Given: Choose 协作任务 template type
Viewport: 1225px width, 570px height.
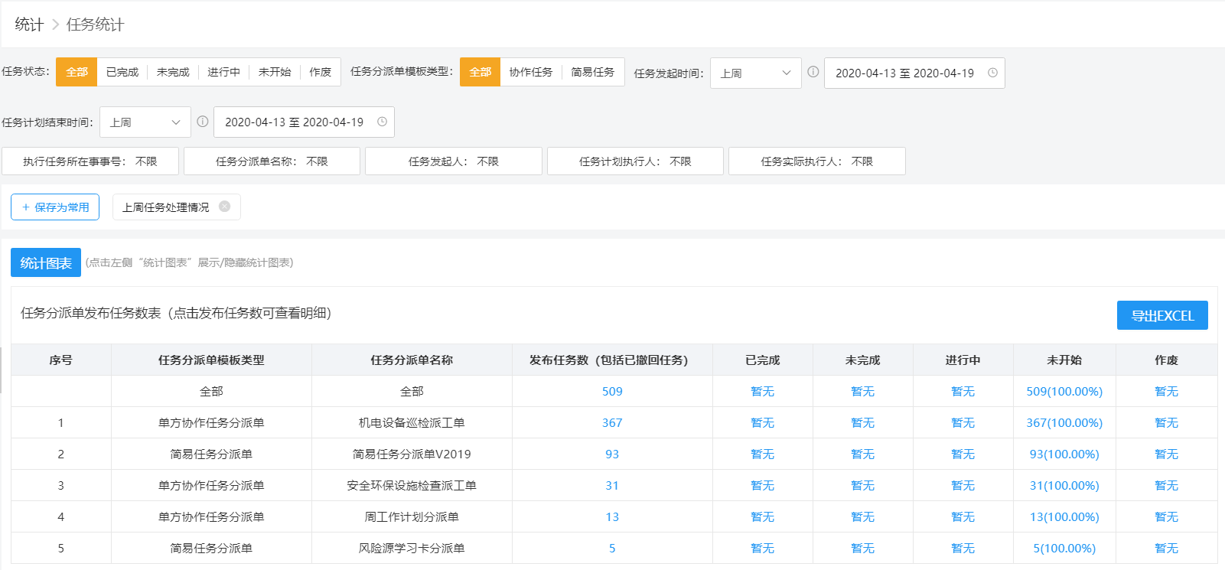Looking at the screenshot, I should (x=530, y=72).
